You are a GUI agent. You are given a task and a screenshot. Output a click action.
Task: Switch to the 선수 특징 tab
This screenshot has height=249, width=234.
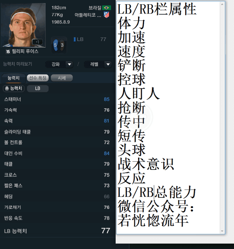(38, 78)
